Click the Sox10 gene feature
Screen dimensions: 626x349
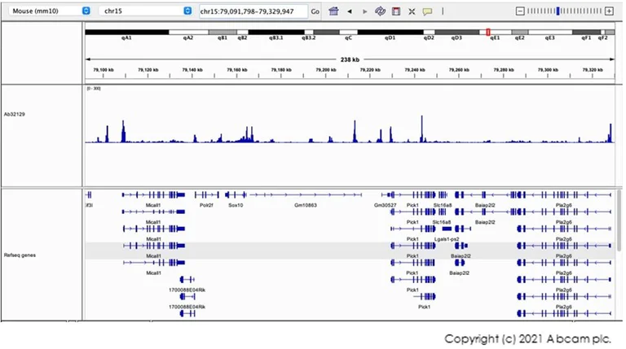(236, 196)
